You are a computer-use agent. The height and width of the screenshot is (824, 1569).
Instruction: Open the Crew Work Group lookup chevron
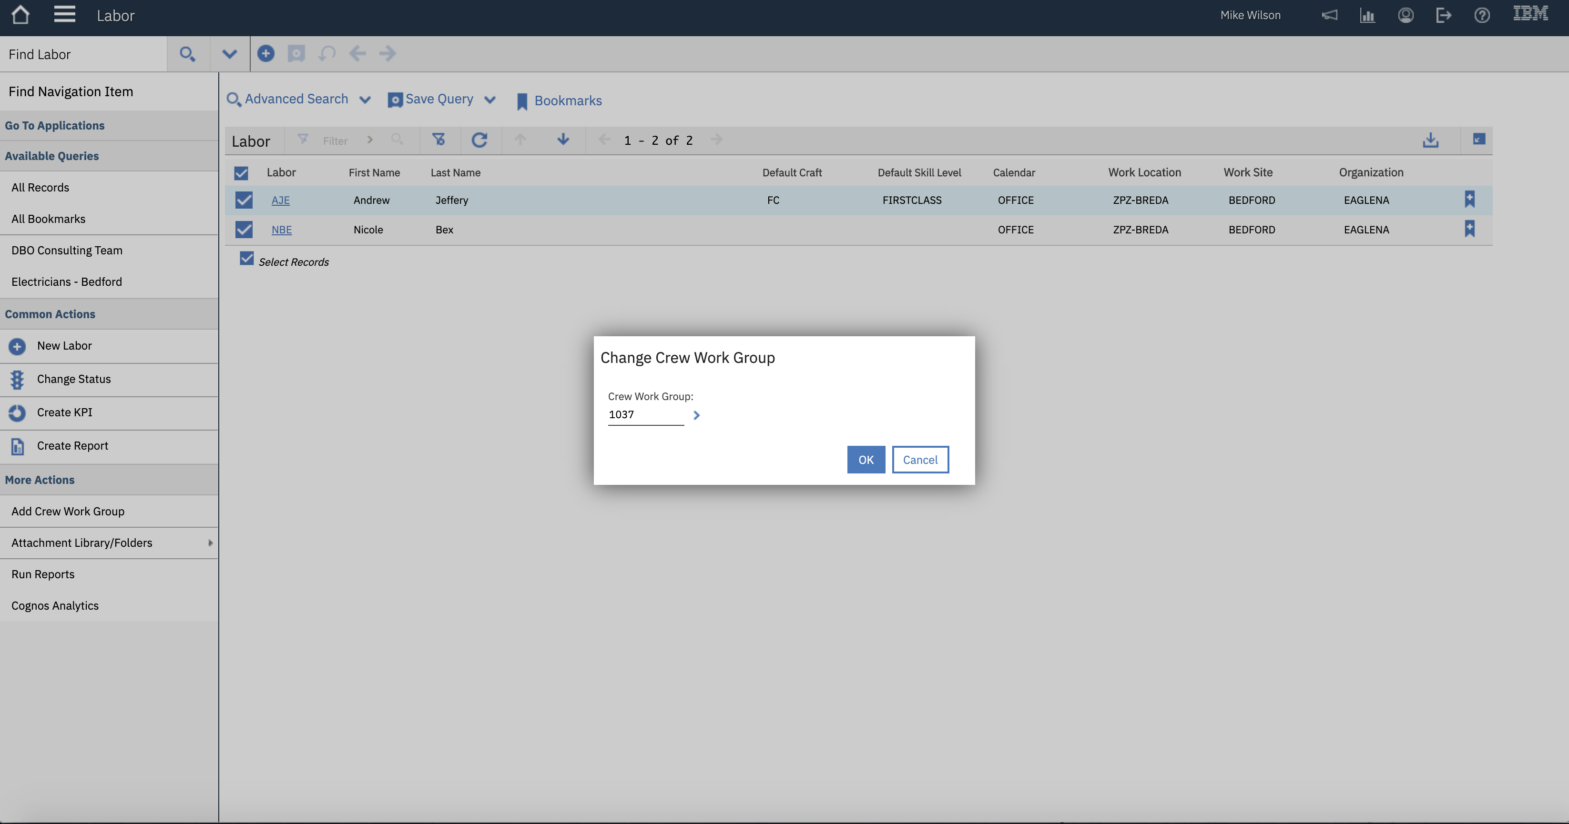pyautogui.click(x=696, y=415)
